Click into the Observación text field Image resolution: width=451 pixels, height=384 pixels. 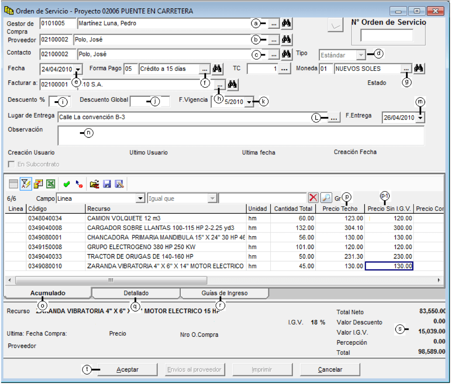[x=241, y=136]
